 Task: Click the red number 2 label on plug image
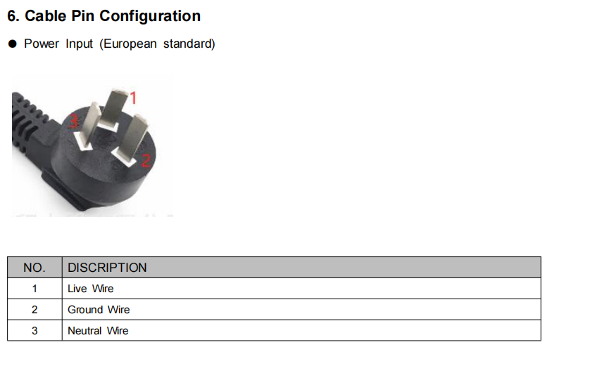point(146,159)
